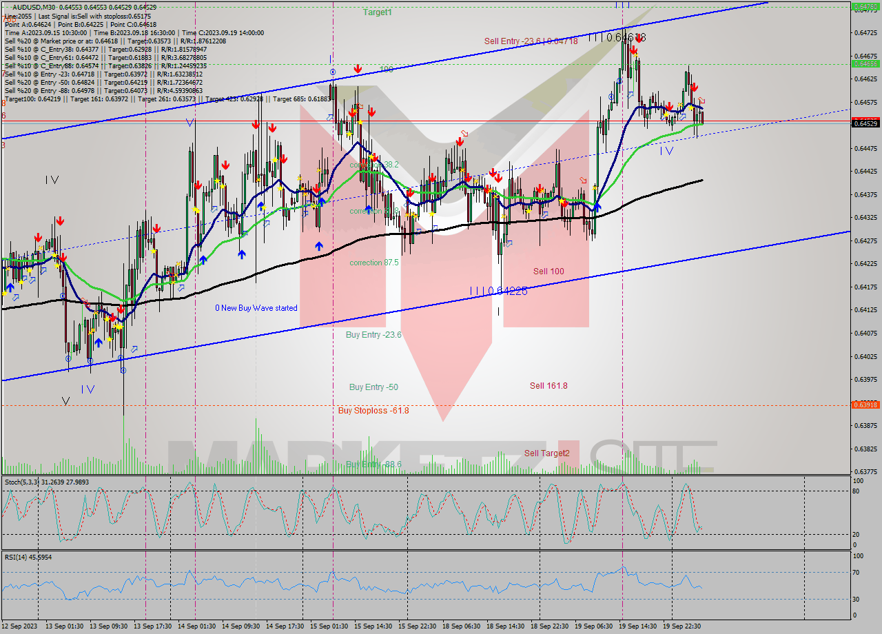Click the '18 Sep 06:30' time axis label
The width and height of the screenshot is (882, 634).
[461, 626]
